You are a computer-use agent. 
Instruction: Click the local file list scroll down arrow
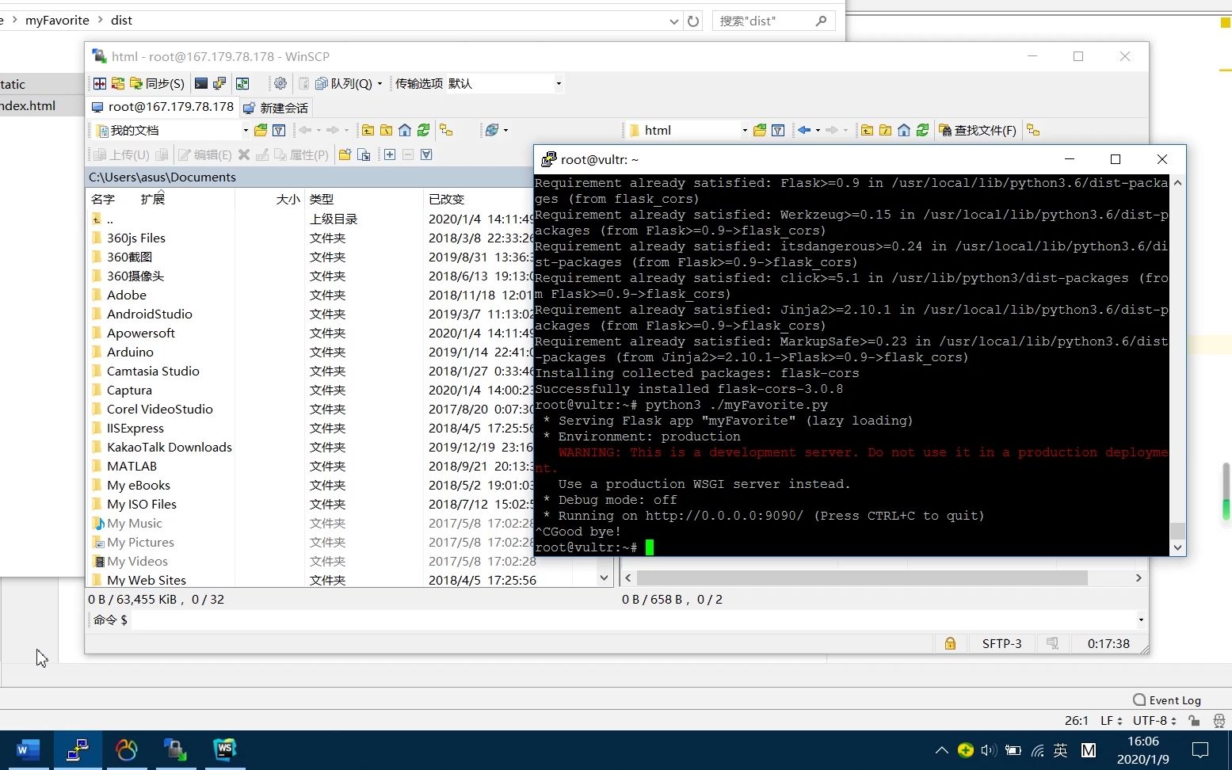coord(604,578)
